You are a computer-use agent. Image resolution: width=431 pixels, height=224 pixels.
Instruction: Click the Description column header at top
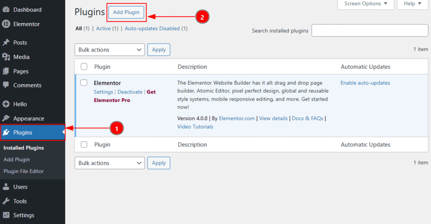tap(192, 67)
